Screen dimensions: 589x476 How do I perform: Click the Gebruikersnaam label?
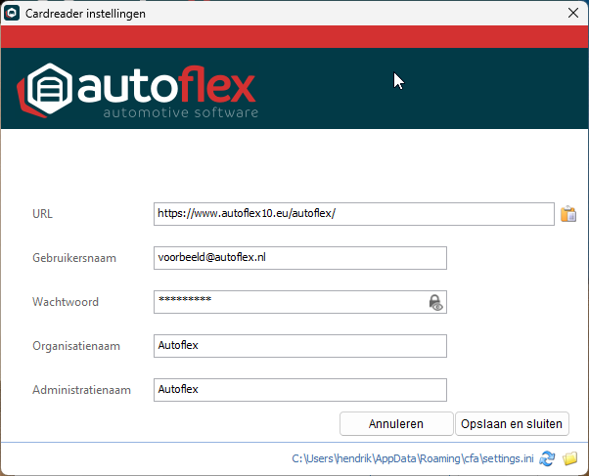click(x=74, y=258)
